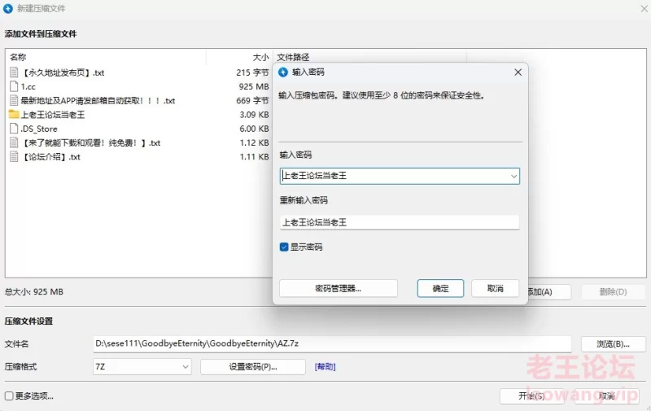
Task: Click the 3.09 KB size cell
Action: (x=254, y=115)
